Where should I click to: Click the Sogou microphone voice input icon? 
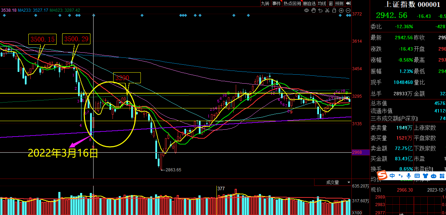[409, 176]
